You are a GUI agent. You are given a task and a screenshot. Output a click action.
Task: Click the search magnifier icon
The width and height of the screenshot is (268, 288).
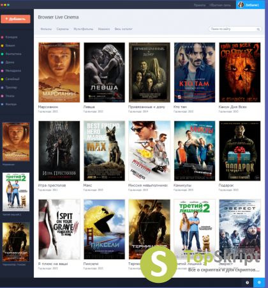click(258, 29)
